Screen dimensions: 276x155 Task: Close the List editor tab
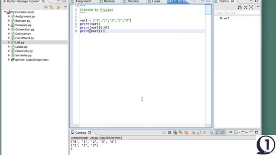[181, 1]
